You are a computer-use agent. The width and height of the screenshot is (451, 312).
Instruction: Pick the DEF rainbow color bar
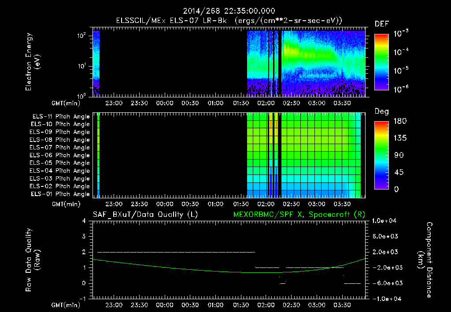click(x=381, y=62)
